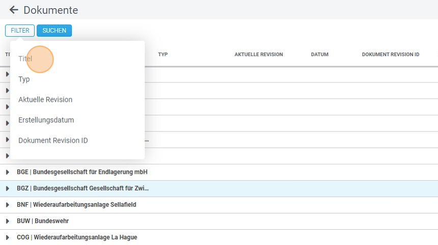This screenshot has height=245, width=438.
Task: Click the Dokument Revision ID column header
Action: [391, 55]
